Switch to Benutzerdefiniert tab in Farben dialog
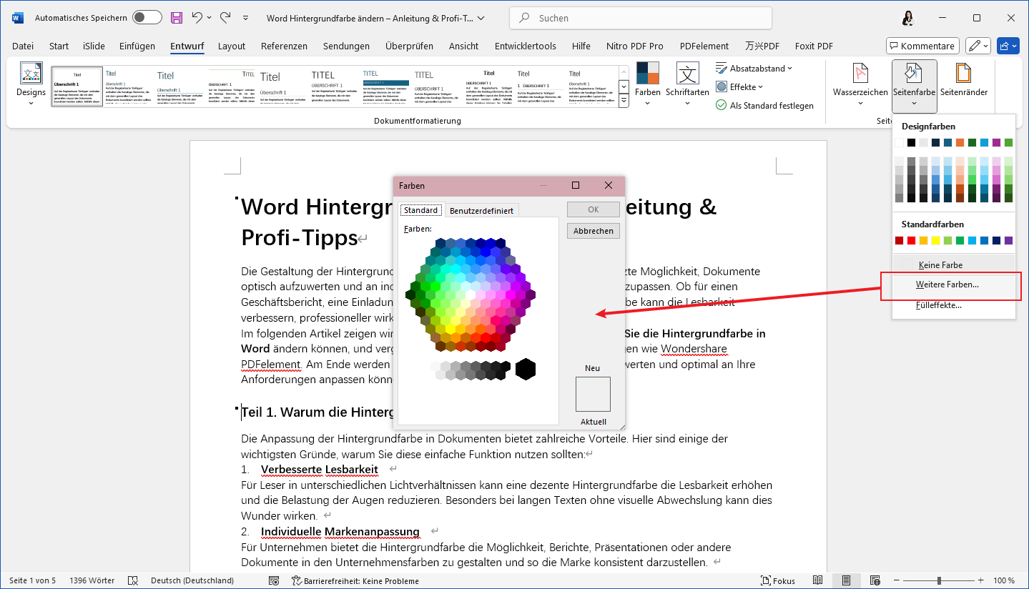The image size is (1029, 589). click(481, 210)
